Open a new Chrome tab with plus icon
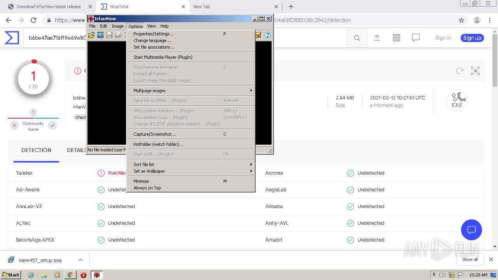The width and height of the screenshot is (498, 280). [x=291, y=7]
